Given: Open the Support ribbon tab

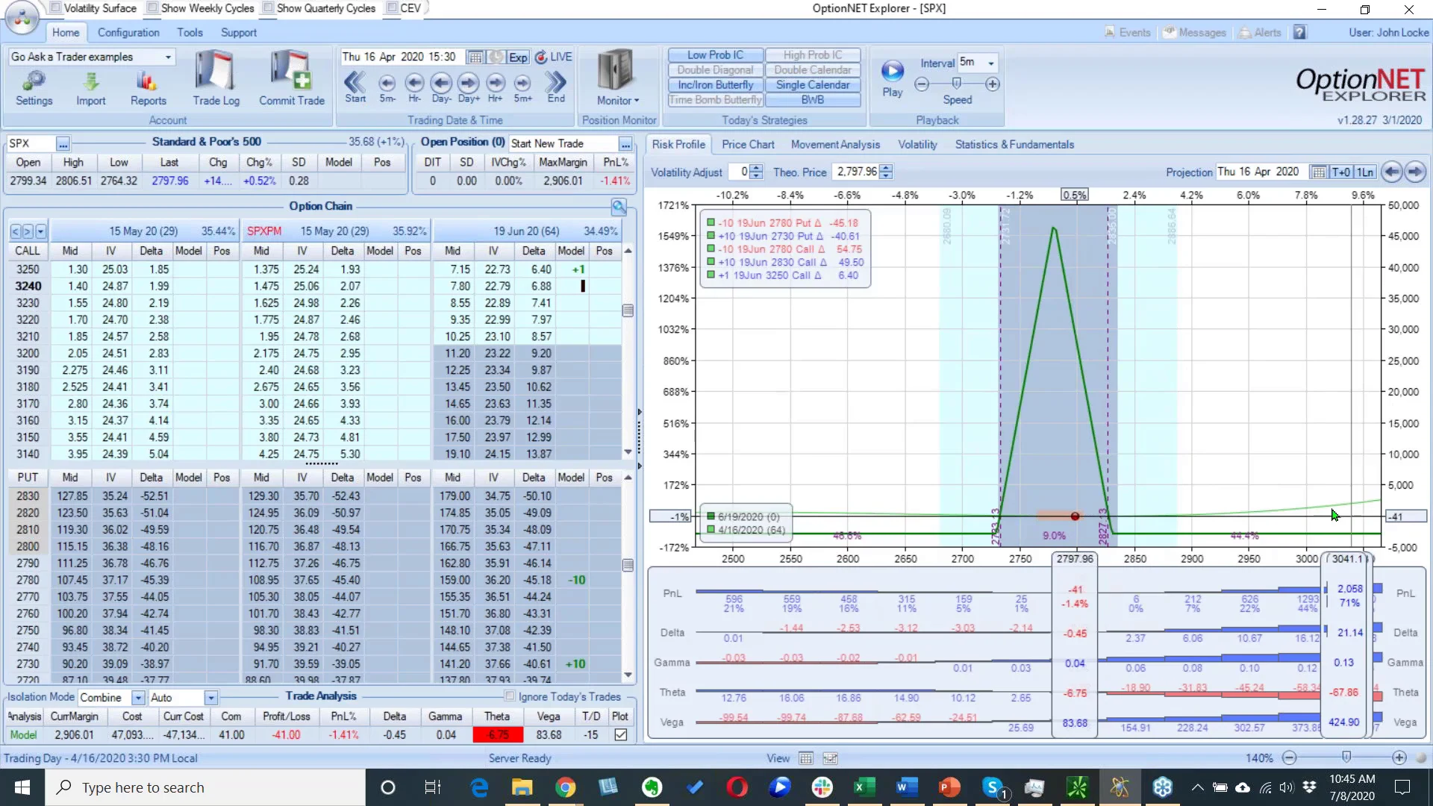Looking at the screenshot, I should tap(238, 33).
